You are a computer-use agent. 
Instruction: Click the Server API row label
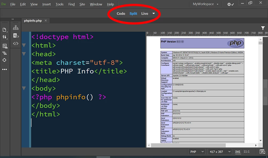pos(165,76)
